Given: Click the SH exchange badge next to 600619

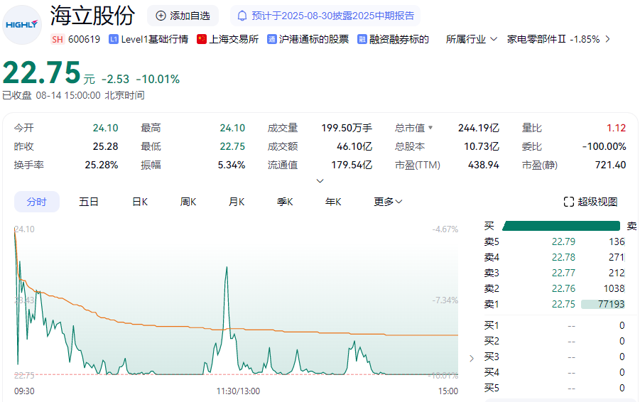Looking at the screenshot, I should pyautogui.click(x=58, y=39).
